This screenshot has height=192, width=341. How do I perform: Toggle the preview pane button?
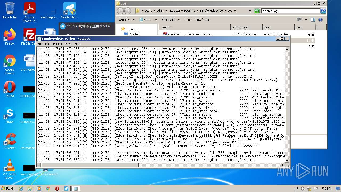coord(313,20)
